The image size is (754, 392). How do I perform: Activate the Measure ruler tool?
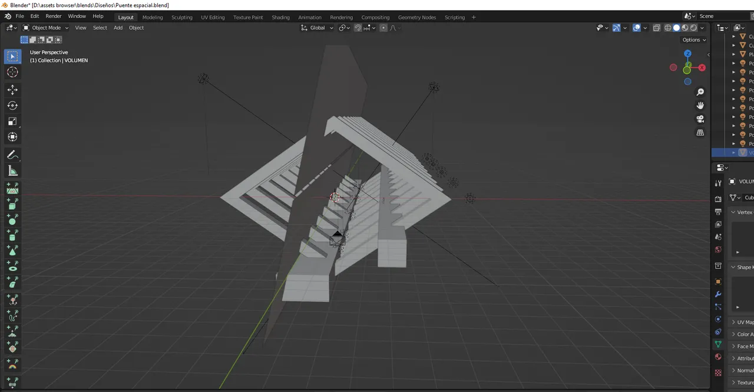point(12,170)
